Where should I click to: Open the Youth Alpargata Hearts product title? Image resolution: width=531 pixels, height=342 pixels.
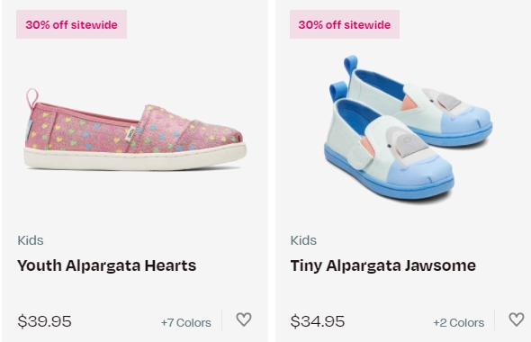point(107,265)
